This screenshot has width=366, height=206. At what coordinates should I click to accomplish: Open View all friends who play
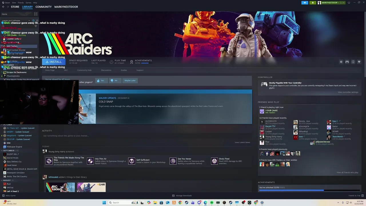point(347,173)
